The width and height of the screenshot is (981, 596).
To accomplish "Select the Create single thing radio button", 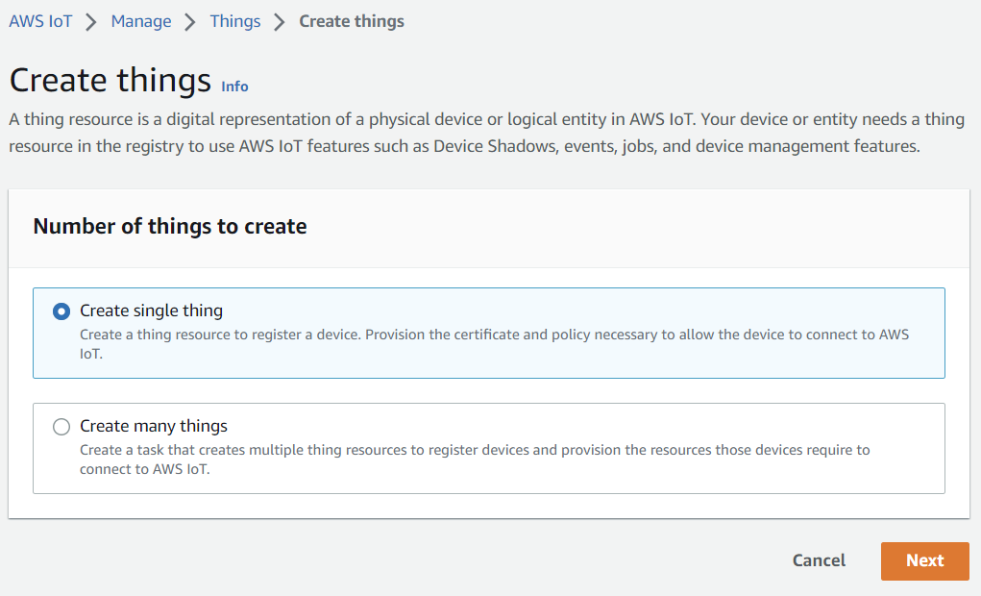I will (x=61, y=311).
